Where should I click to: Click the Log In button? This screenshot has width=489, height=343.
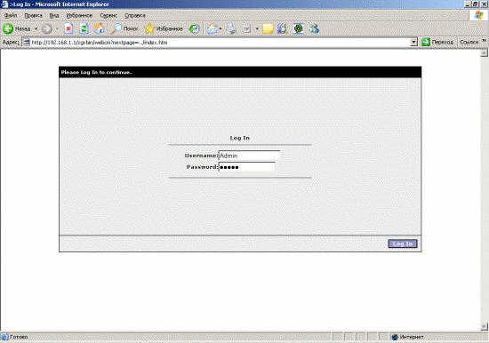(403, 243)
